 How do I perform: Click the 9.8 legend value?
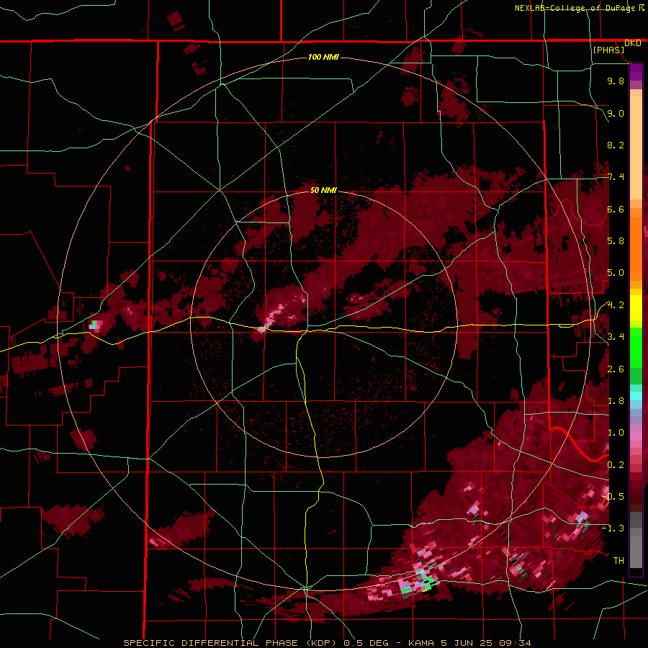616,81
